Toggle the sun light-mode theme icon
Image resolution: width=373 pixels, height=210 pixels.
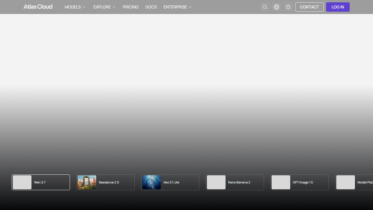coord(288,7)
